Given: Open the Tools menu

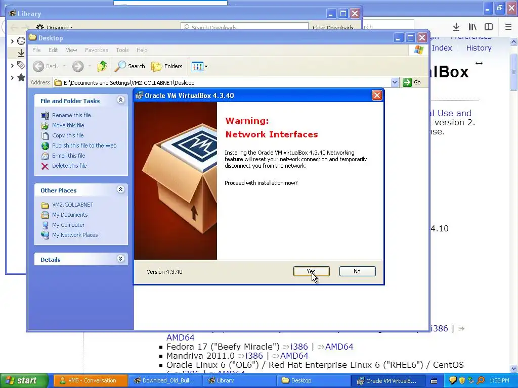Looking at the screenshot, I should coord(122,50).
